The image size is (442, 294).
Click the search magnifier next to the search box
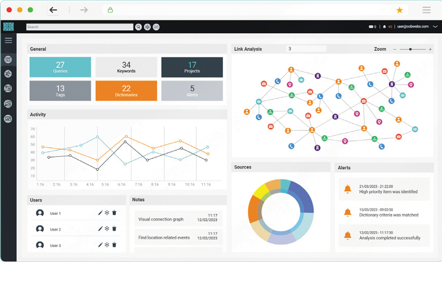point(138,26)
